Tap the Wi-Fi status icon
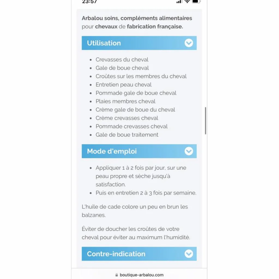Screen dimensions: 279x279 (x=187, y=1)
